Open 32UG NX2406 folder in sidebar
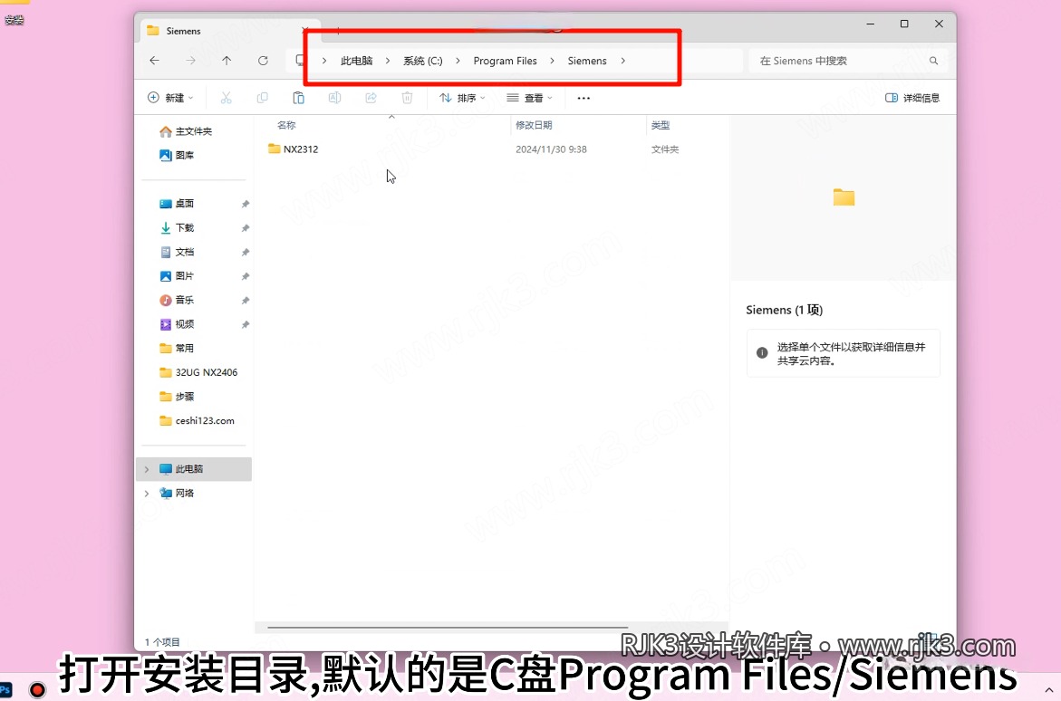The height and width of the screenshot is (701, 1061). (x=198, y=372)
